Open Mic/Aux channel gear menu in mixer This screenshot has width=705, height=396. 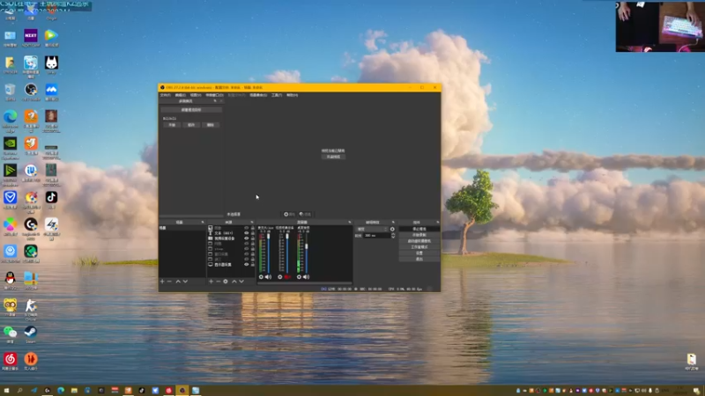261,277
